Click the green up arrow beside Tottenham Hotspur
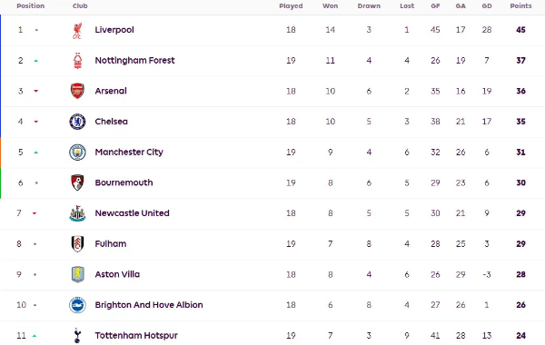The height and width of the screenshot is (345, 545). pos(35,336)
